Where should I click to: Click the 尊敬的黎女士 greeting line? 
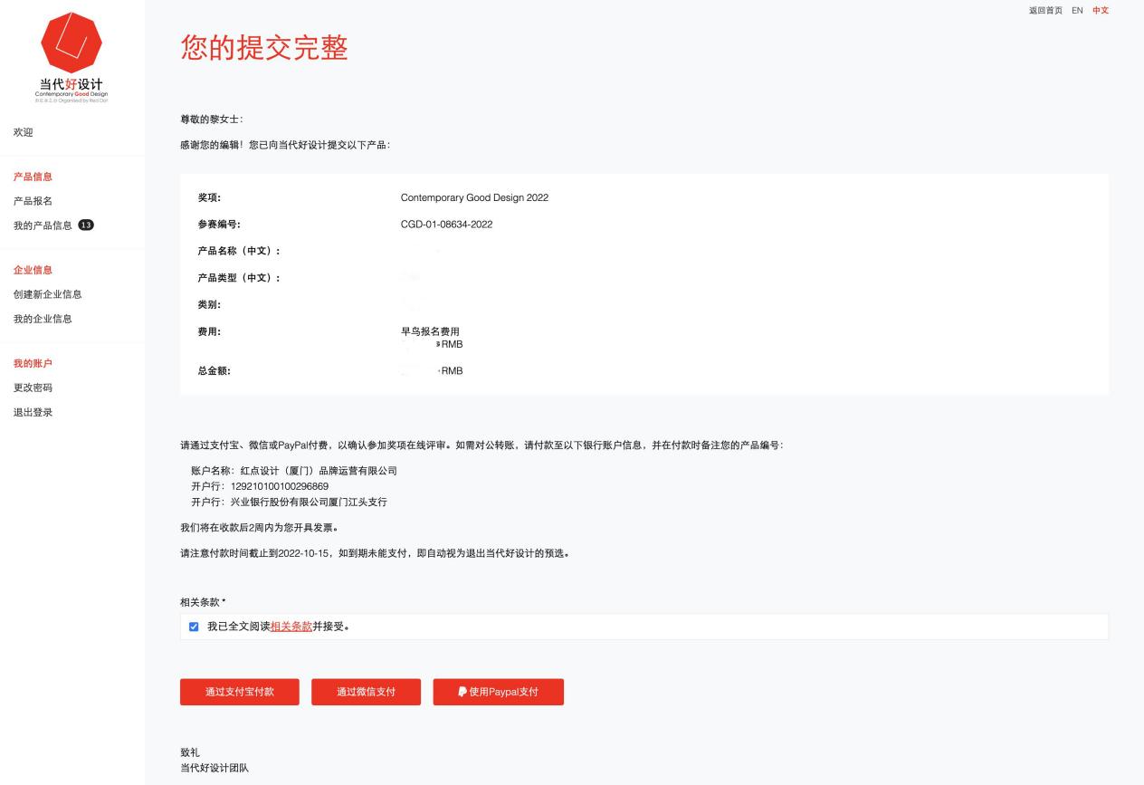coord(212,120)
